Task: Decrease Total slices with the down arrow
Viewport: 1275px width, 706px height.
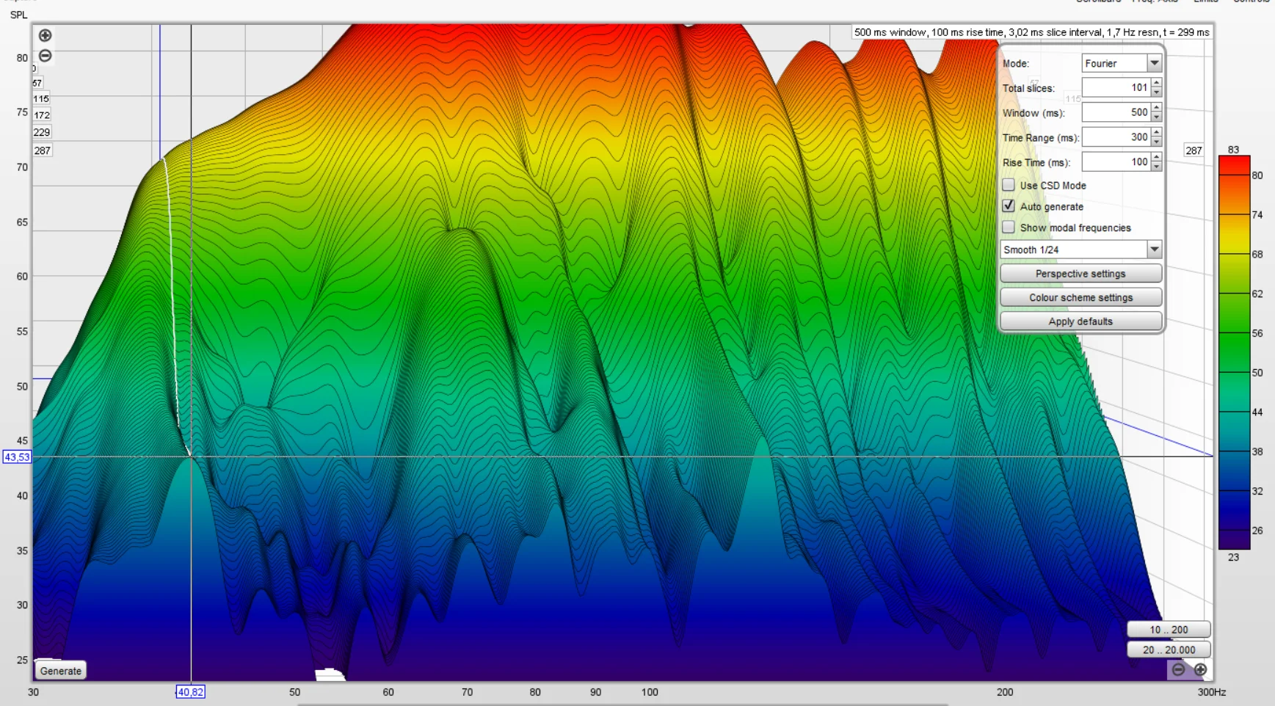Action: (x=1156, y=92)
